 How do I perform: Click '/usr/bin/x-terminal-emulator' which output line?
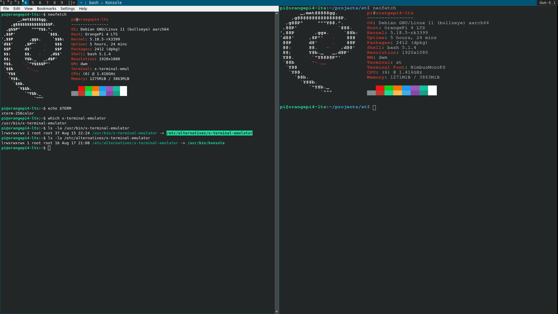tap(34, 123)
